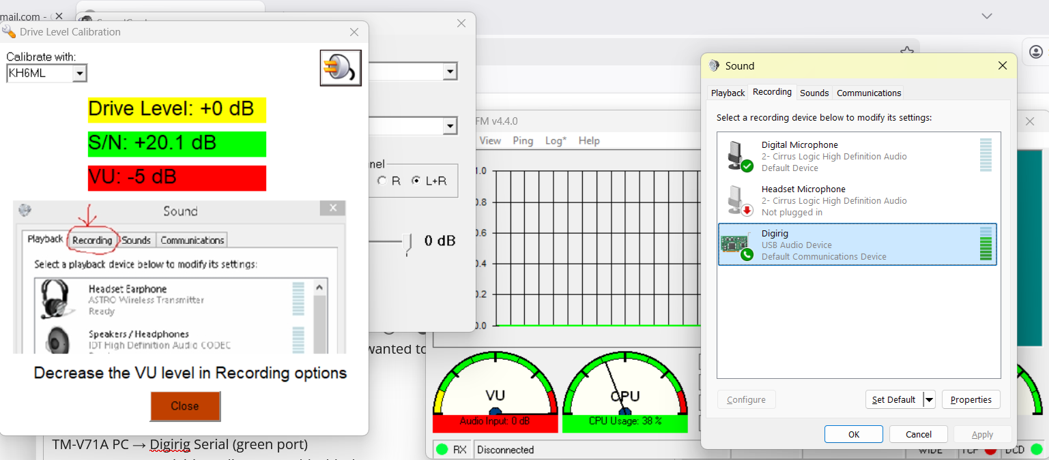Open the Ping menu

point(523,140)
